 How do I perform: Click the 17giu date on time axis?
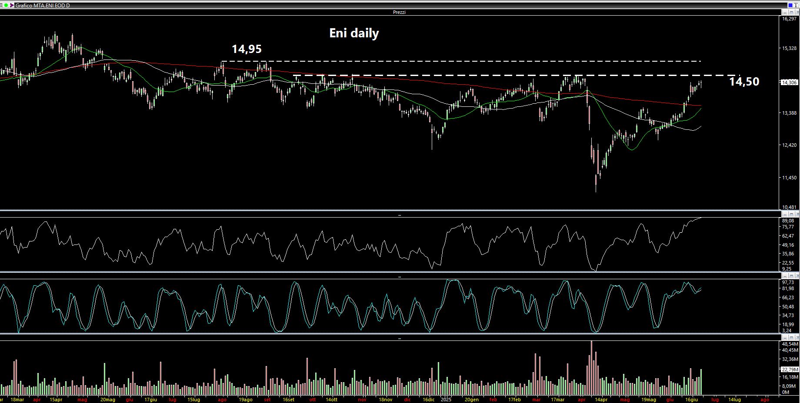click(x=150, y=400)
